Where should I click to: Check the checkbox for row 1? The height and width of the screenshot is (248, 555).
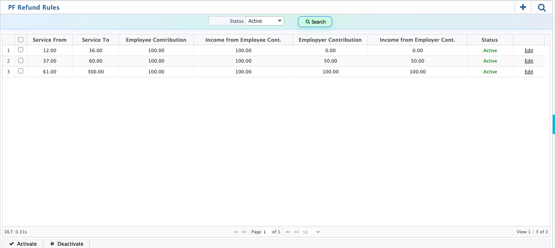click(x=21, y=50)
